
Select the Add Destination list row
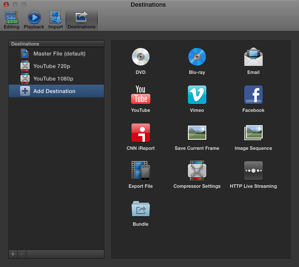pos(56,91)
